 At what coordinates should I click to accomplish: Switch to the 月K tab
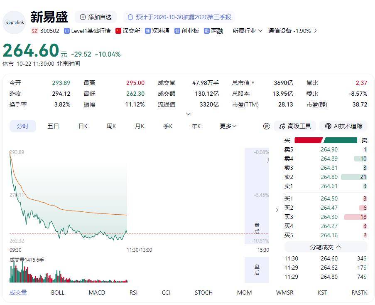click(x=140, y=126)
